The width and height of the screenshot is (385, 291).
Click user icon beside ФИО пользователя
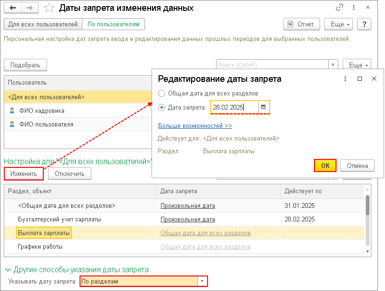click(x=12, y=124)
